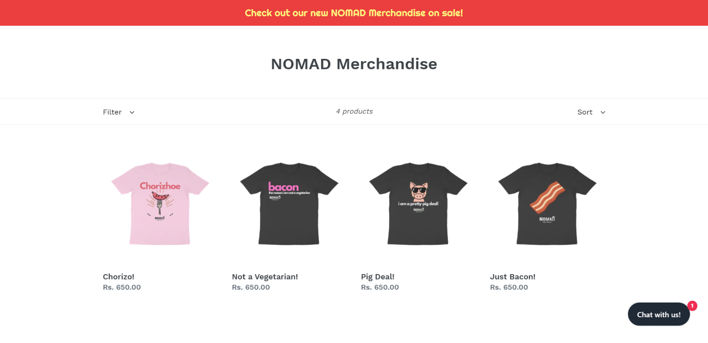The width and height of the screenshot is (708, 343).
Task: Open the Filter dropdown
Action: pyautogui.click(x=112, y=112)
